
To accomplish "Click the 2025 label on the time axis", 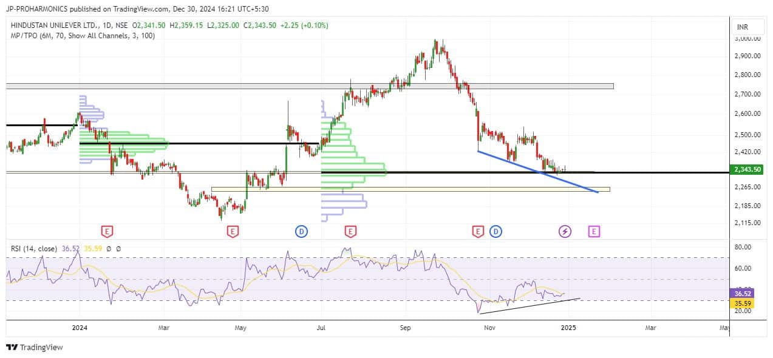I will tap(568, 328).
